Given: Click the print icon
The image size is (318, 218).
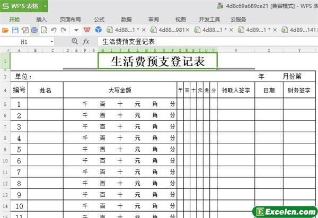Looking at the screenshot, I should [34, 30].
